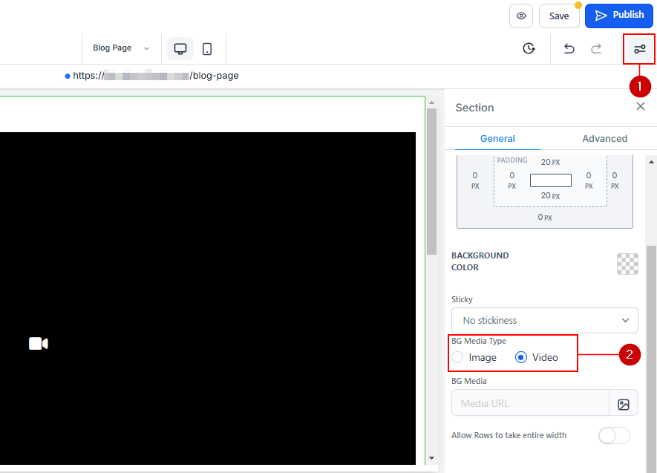Expand the Sticky No stickiness dropdown

click(x=544, y=320)
